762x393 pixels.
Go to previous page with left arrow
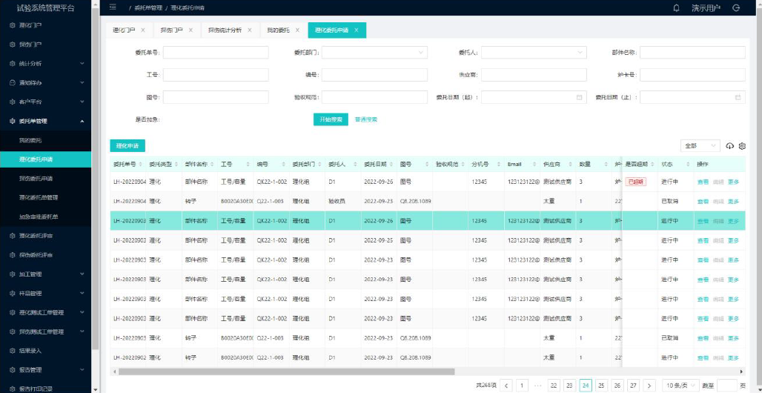click(x=507, y=385)
